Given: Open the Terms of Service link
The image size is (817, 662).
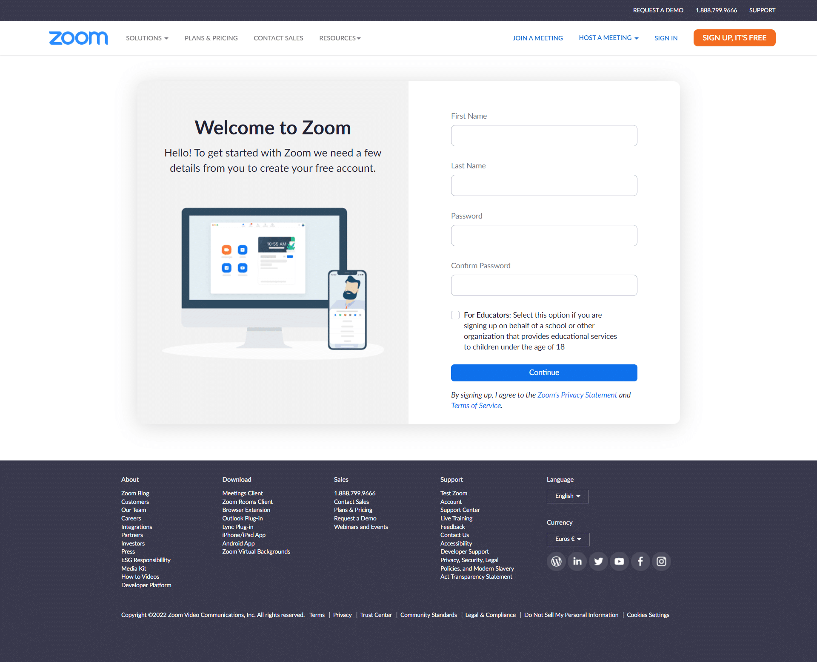Looking at the screenshot, I should [476, 406].
